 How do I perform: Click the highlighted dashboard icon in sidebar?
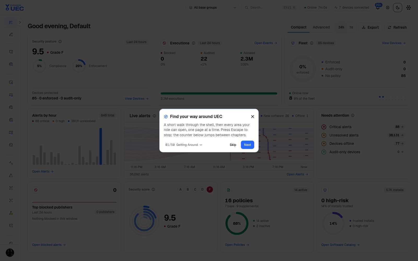[11, 22]
